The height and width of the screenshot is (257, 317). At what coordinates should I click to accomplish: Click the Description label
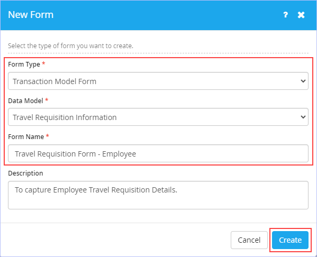tap(25, 173)
